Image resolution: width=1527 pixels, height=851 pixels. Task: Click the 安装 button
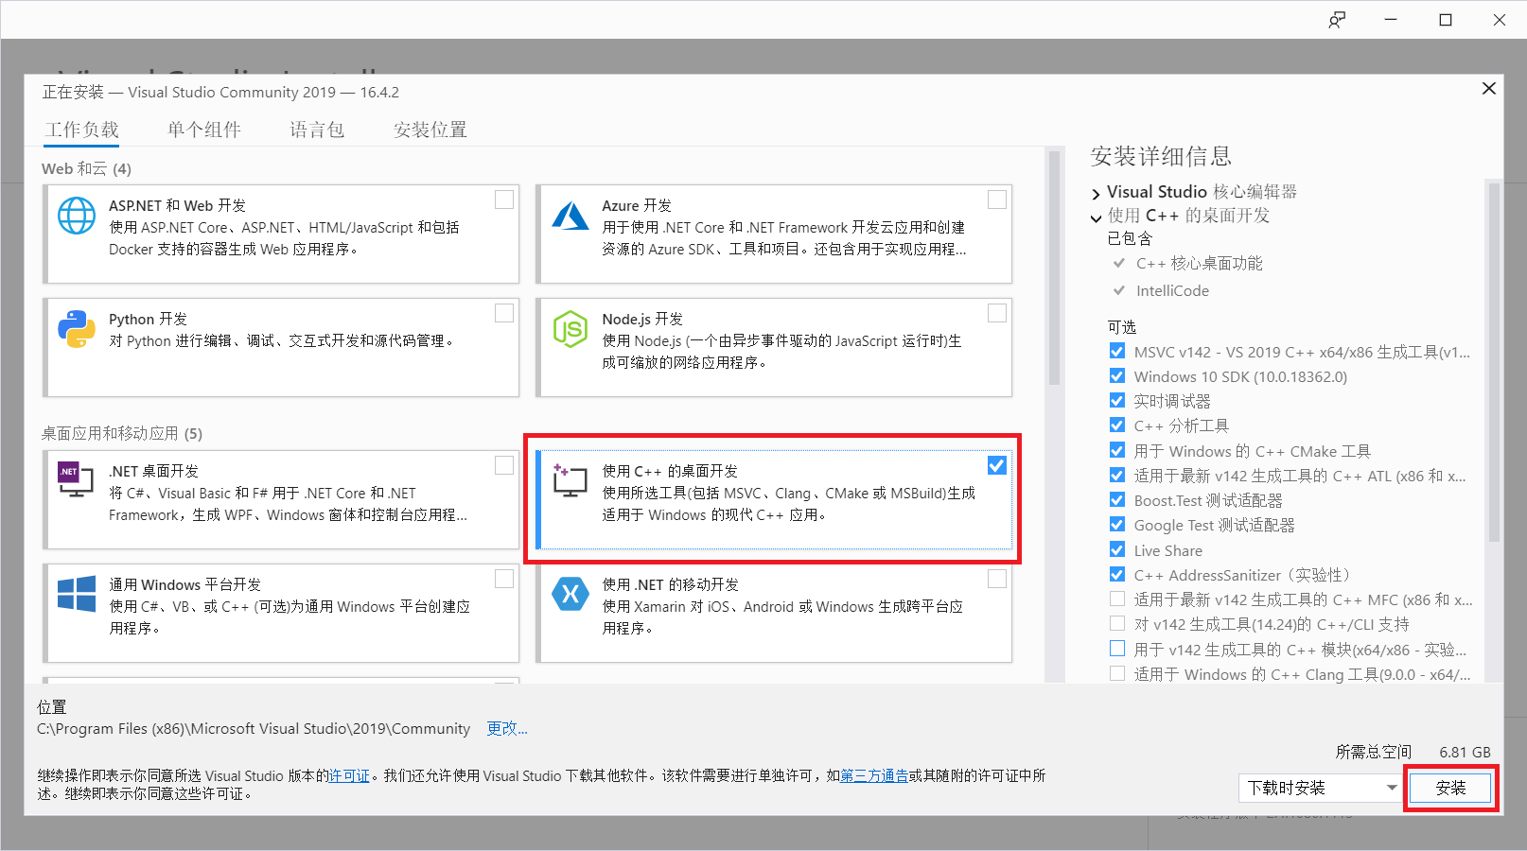(1450, 788)
